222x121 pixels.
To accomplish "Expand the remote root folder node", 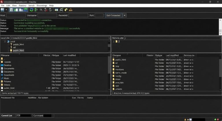I will 114,42.
